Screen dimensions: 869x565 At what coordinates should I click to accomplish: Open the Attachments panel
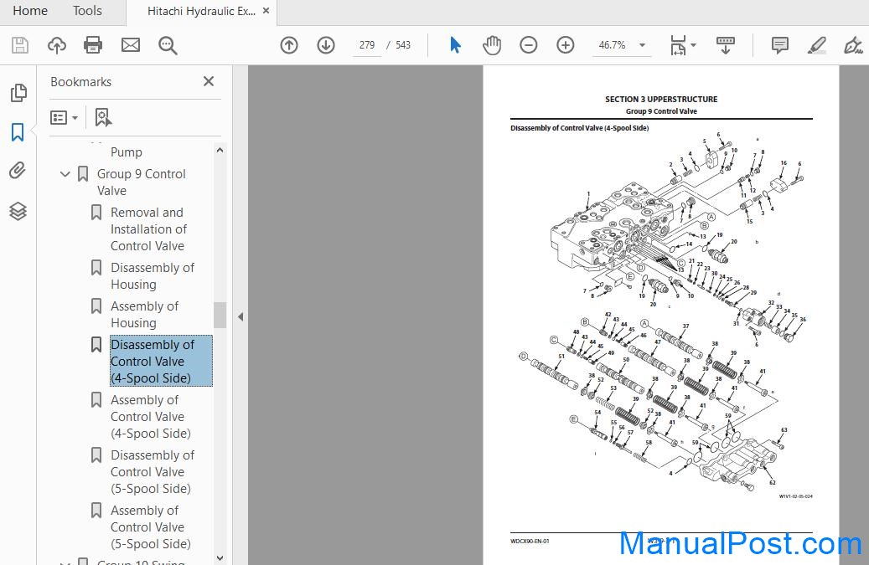[18, 171]
